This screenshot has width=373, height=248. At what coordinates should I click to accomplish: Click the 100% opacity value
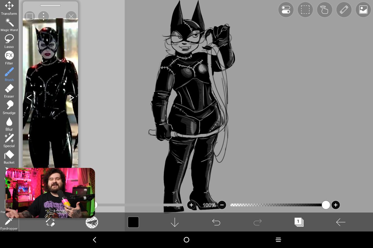[x=209, y=205]
